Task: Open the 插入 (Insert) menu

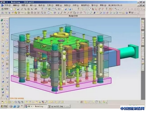Action: click(33, 5)
